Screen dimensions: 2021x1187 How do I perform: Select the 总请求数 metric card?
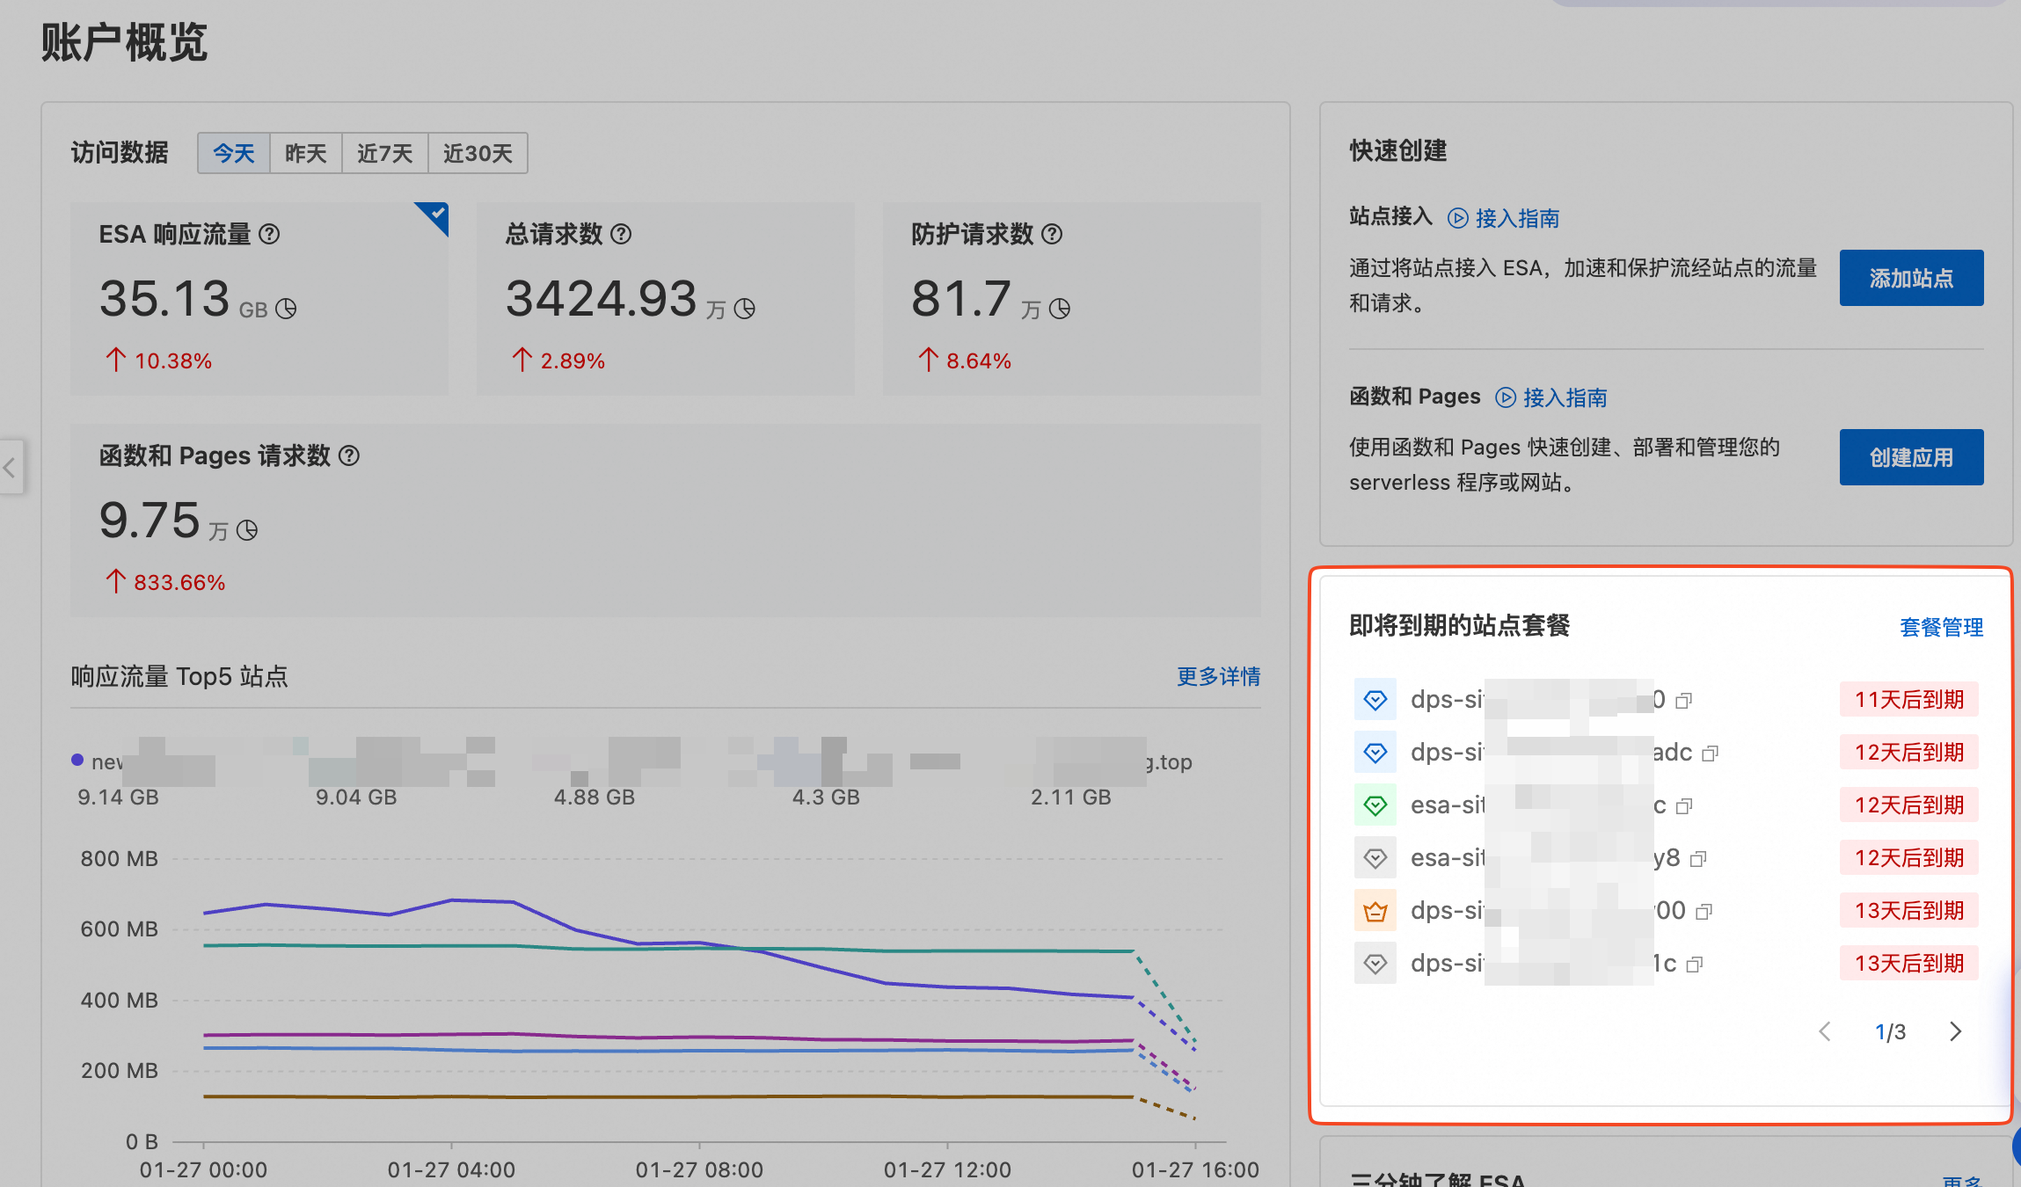click(665, 299)
